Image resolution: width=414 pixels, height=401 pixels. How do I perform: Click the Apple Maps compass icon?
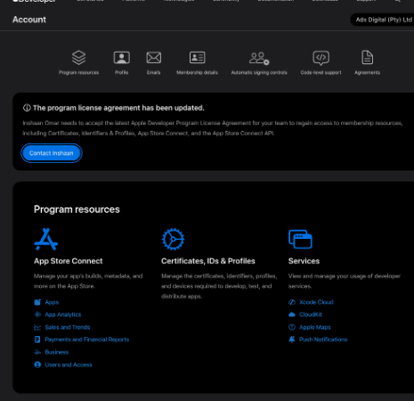(x=292, y=327)
